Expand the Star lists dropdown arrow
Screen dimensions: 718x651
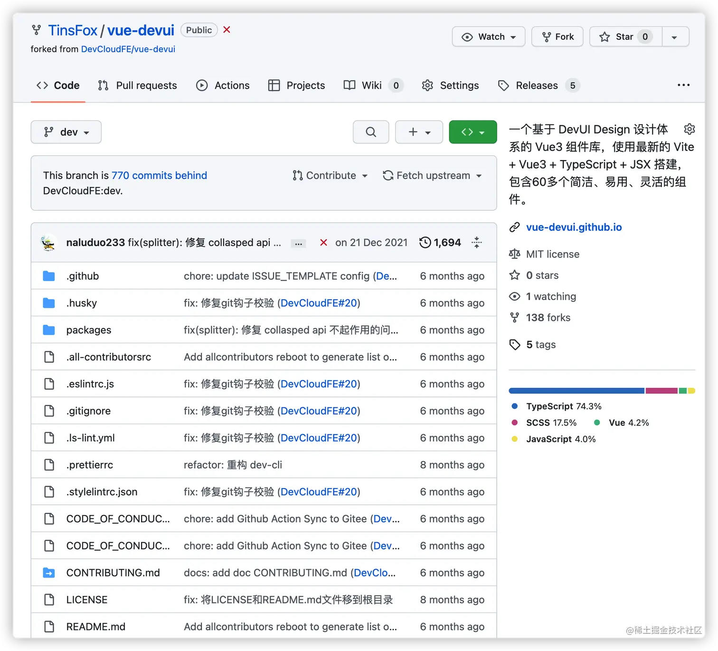click(675, 37)
